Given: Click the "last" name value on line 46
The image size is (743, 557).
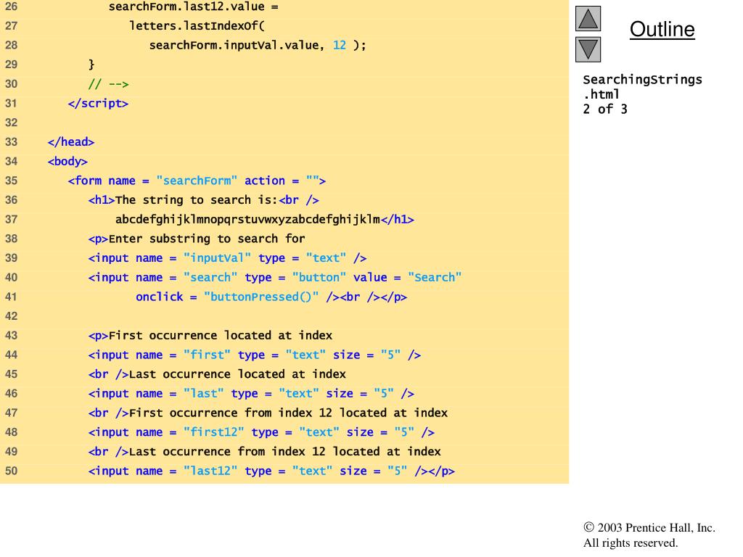Looking at the screenshot, I should click(204, 394).
